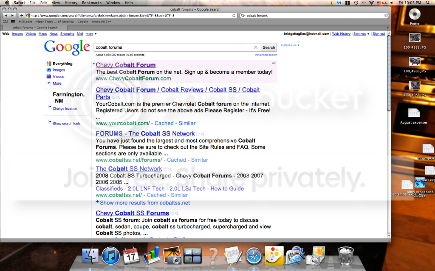Image resolution: width=435 pixels, height=271 pixels.
Task: Expand News (453) bookmarks dropdown
Action: pyautogui.click(x=101, y=22)
